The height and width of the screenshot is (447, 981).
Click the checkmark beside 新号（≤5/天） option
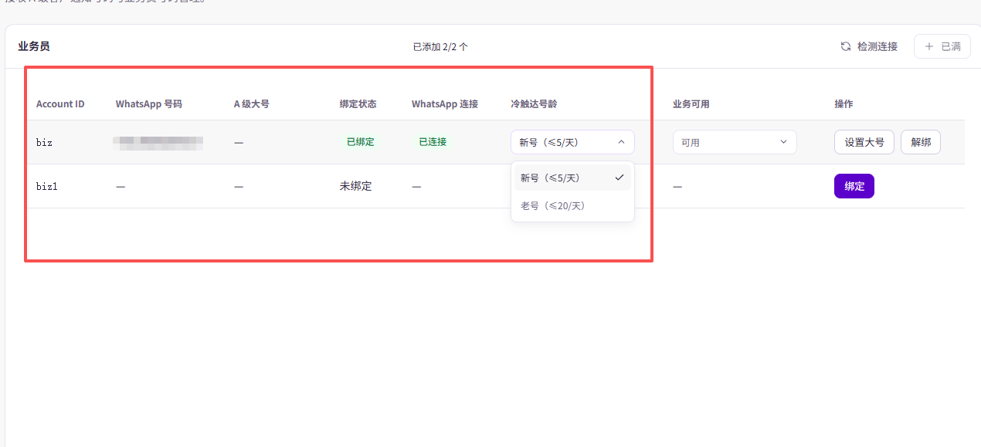[619, 178]
